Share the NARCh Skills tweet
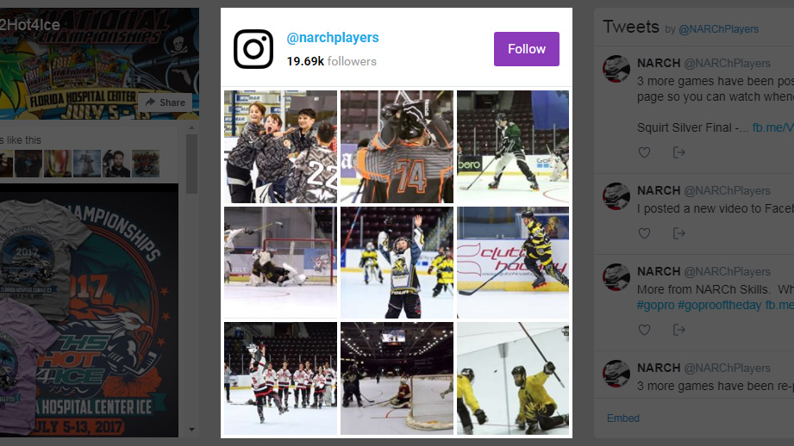 point(679,330)
